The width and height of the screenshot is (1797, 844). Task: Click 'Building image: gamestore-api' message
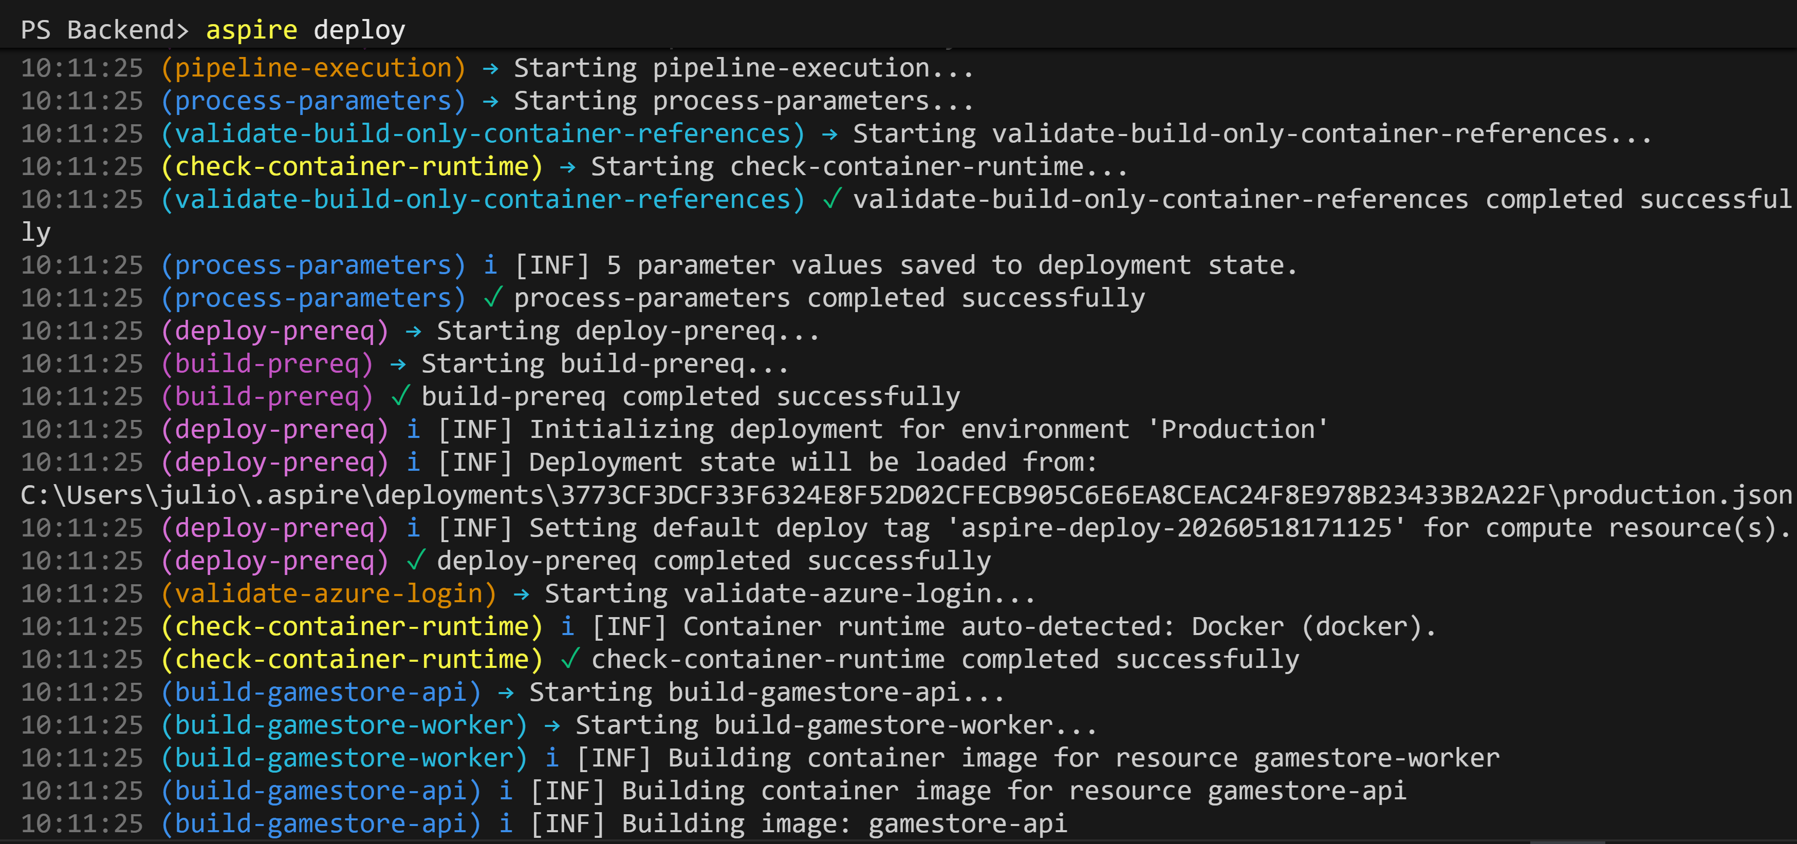(844, 824)
